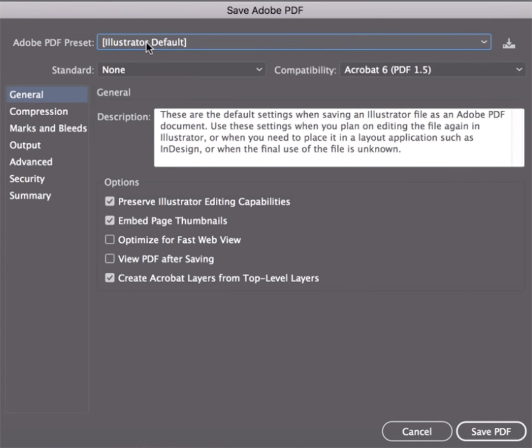Click the save preset download icon
This screenshot has width=532, height=448.
(x=509, y=43)
